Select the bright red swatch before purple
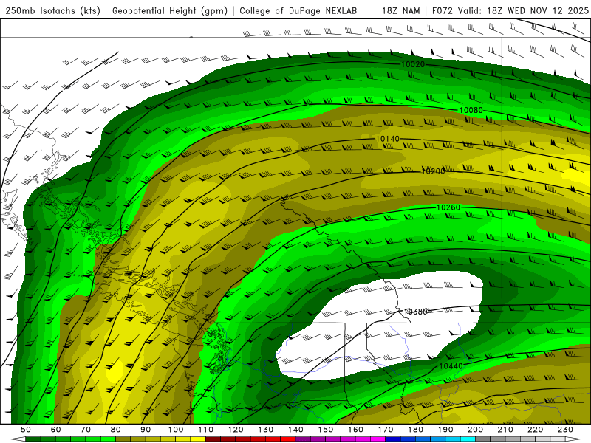Screen dimensions: 591x443 pyautogui.click(x=288, y=439)
